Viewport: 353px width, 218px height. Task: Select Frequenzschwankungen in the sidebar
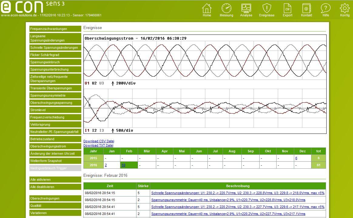[55, 29]
